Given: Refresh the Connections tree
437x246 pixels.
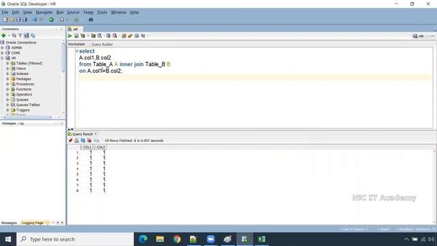Looking at the screenshot, I should coord(14,36).
